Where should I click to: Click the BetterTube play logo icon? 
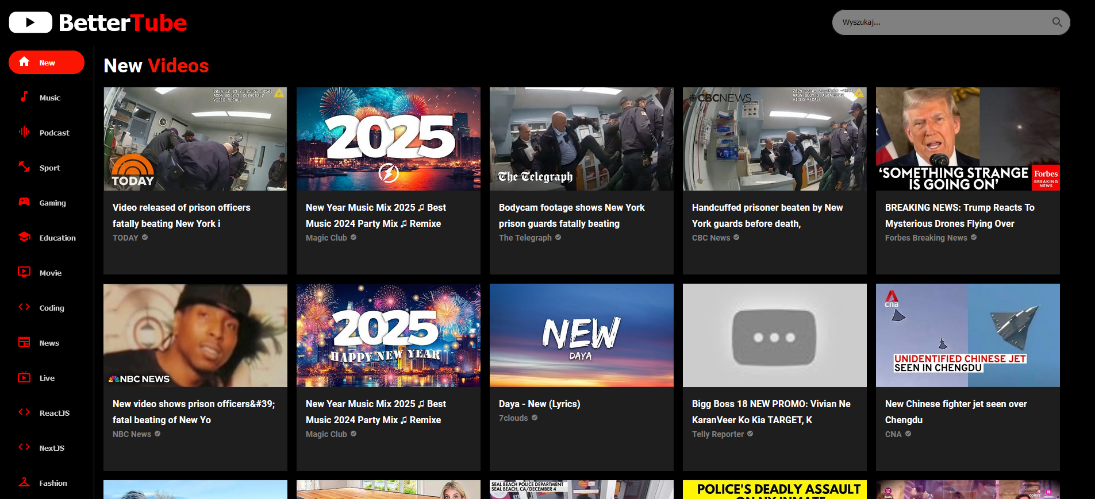(30, 22)
